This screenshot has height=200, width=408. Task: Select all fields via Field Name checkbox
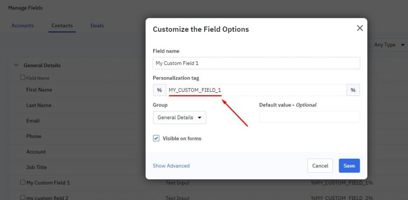click(x=23, y=78)
